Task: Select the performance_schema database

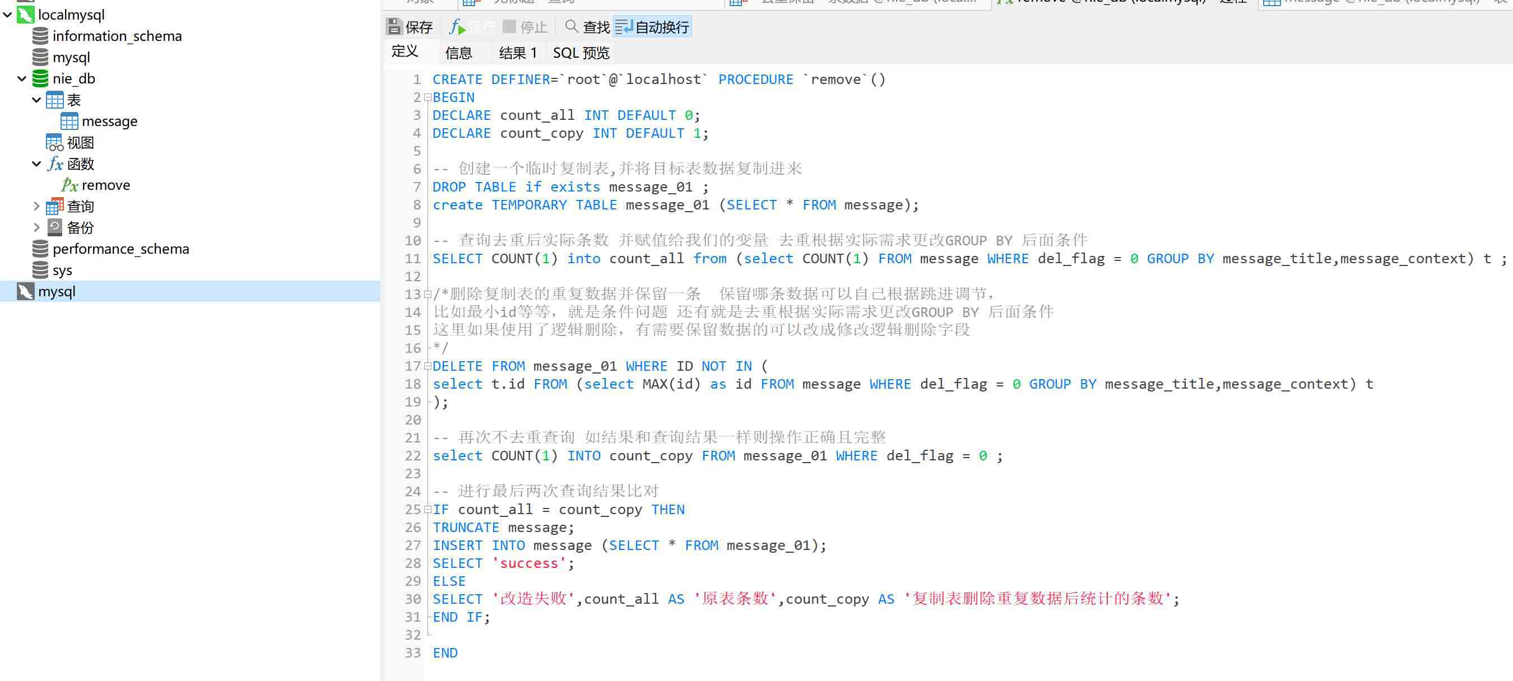Action: 120,249
